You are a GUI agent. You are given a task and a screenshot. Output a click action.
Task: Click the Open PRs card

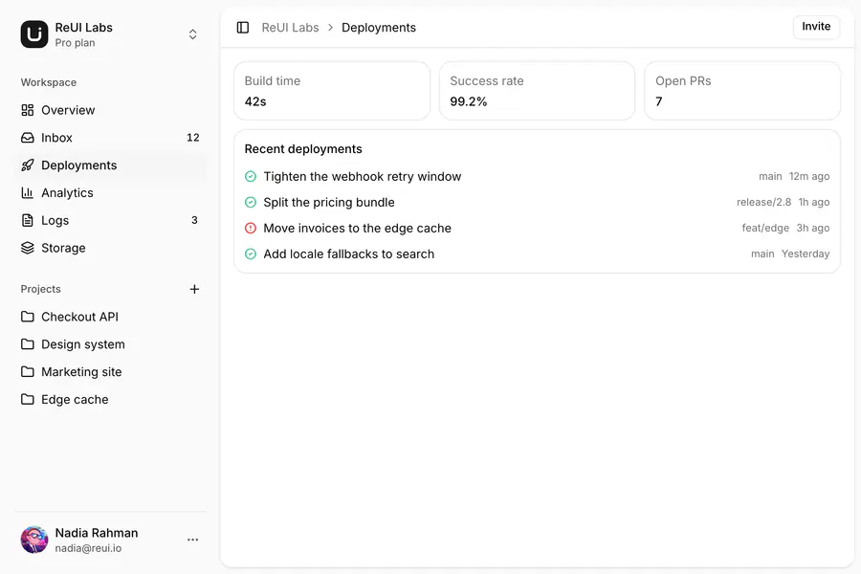tap(742, 91)
